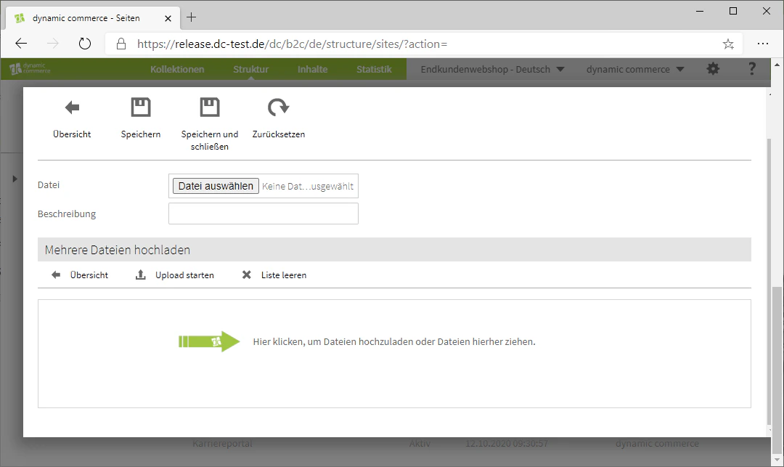Click the green upload arrow graphic
This screenshot has width=784, height=467.
coord(209,341)
